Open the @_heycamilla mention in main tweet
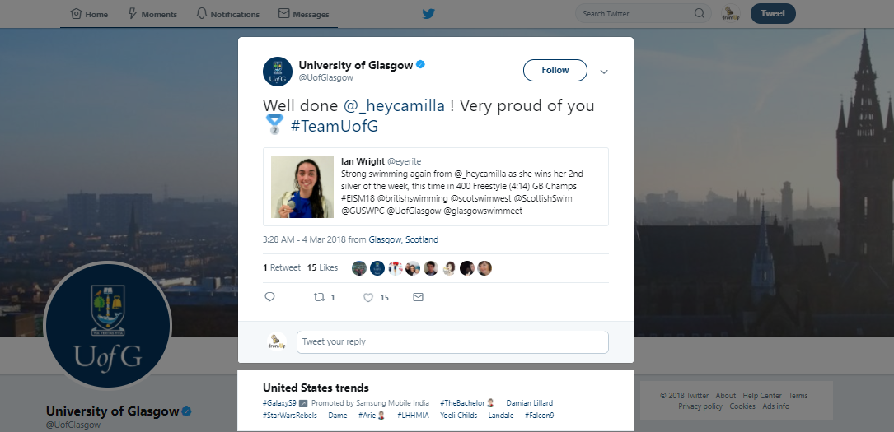 click(x=394, y=106)
